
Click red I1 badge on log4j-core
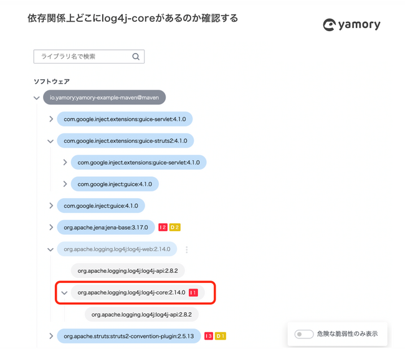click(x=193, y=293)
